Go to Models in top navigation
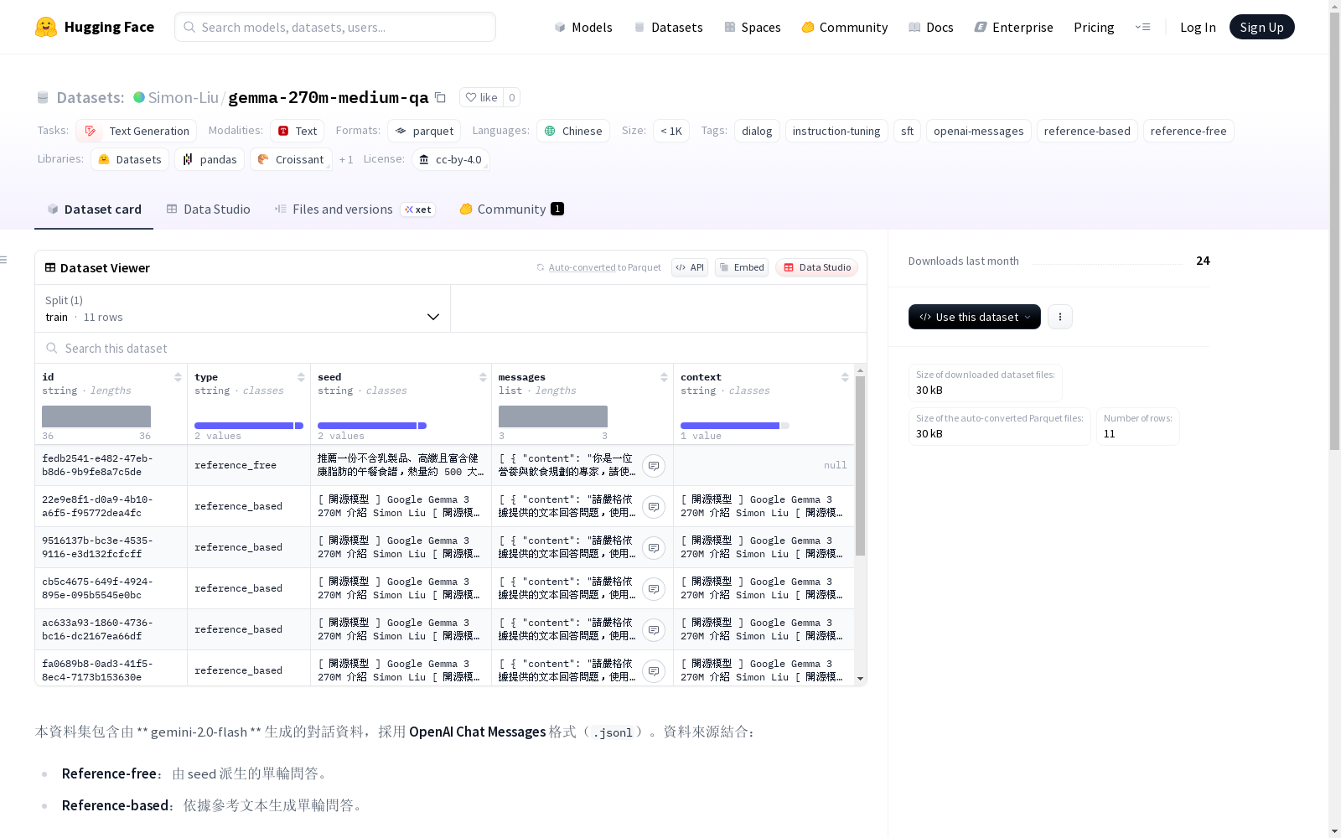 tap(583, 27)
